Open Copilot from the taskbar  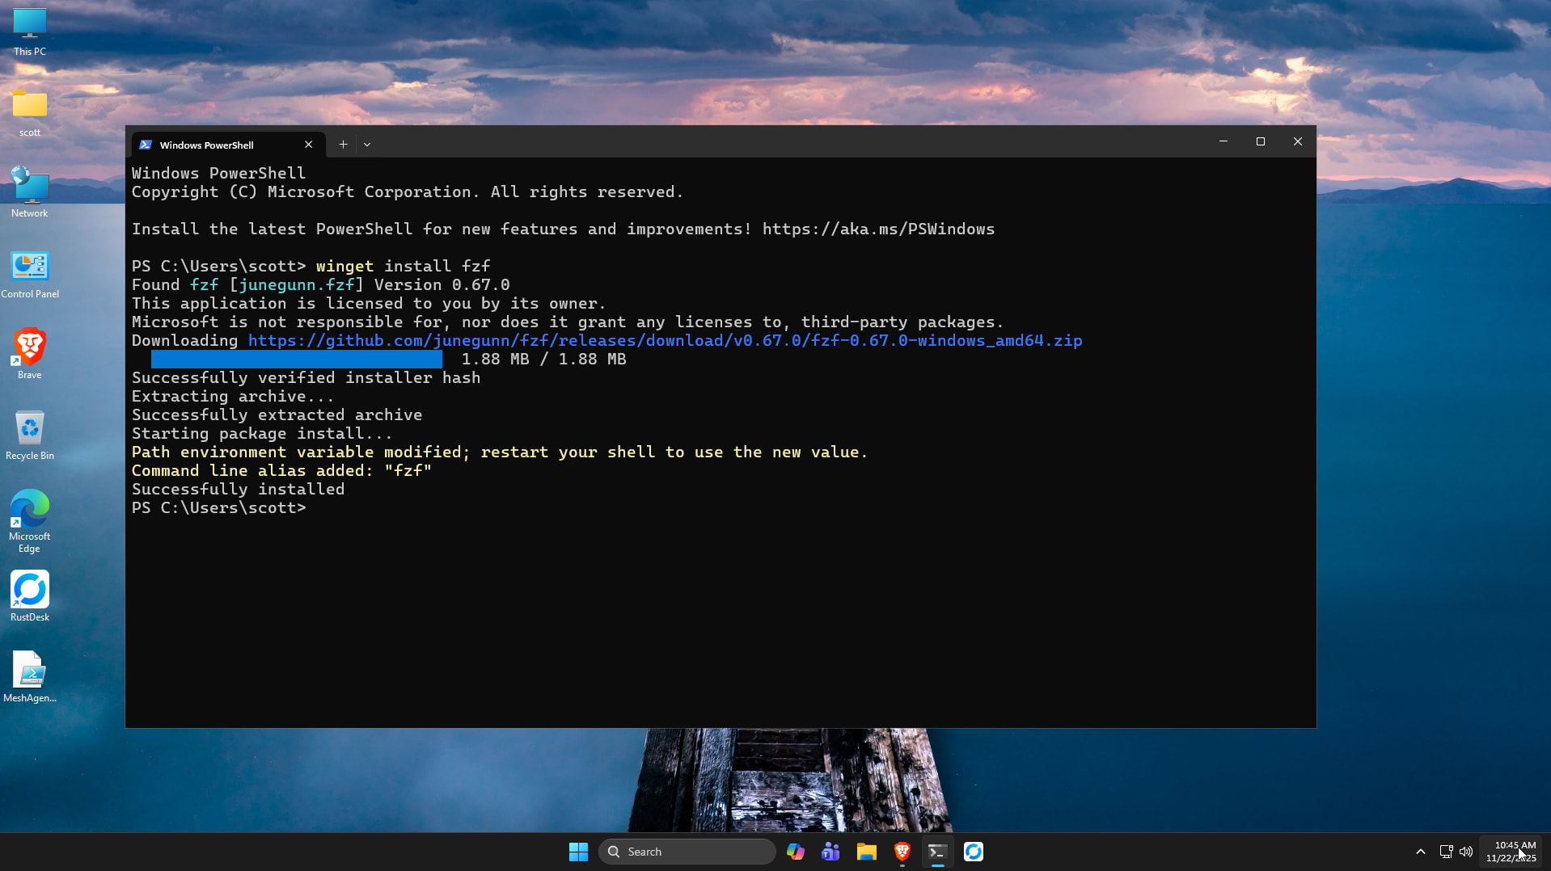tap(796, 851)
